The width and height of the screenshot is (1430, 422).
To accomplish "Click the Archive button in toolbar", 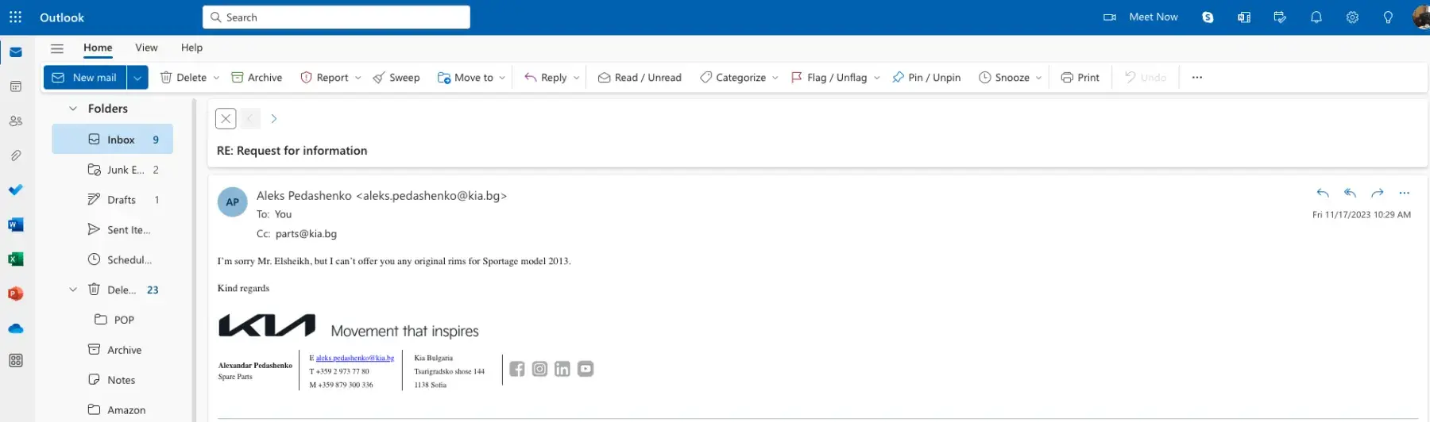I will tap(257, 78).
